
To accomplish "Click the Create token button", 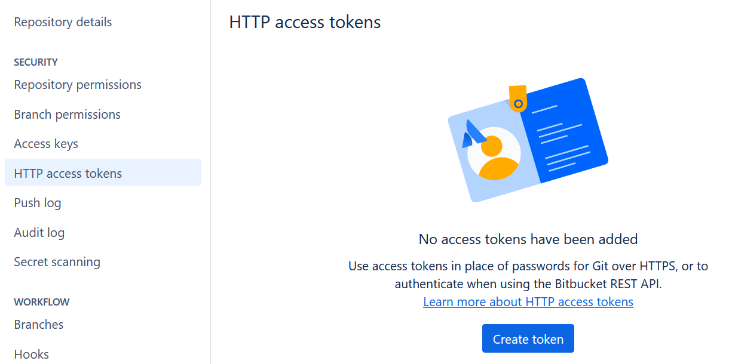I will tap(528, 339).
